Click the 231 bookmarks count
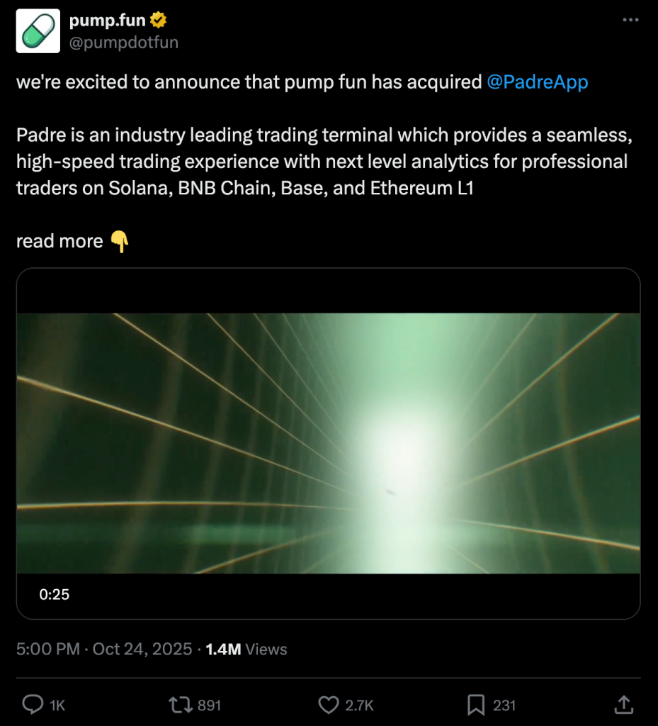The width and height of the screenshot is (658, 726). point(504,705)
